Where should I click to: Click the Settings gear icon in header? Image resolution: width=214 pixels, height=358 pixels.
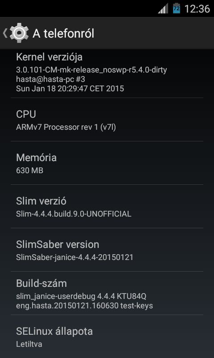[19, 33]
